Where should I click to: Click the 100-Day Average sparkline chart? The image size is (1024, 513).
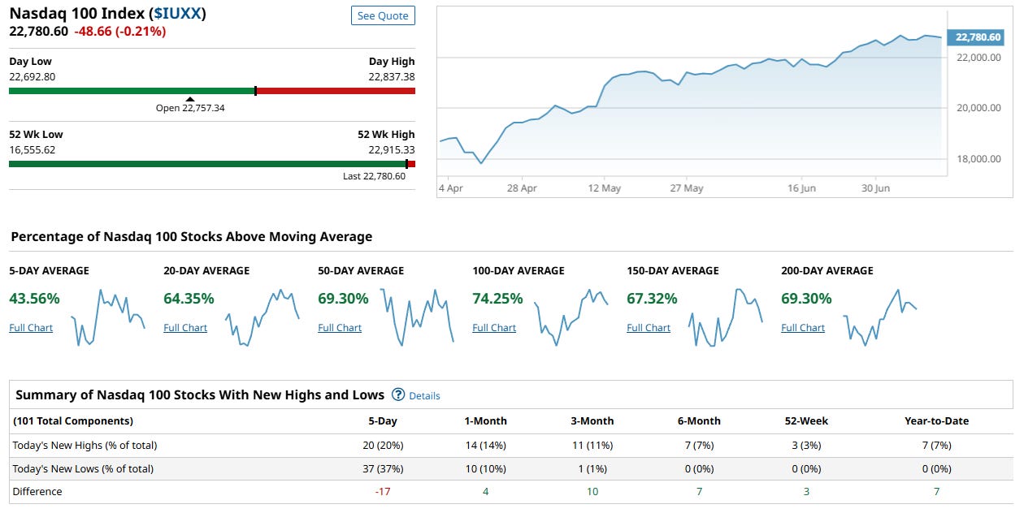(x=571, y=317)
